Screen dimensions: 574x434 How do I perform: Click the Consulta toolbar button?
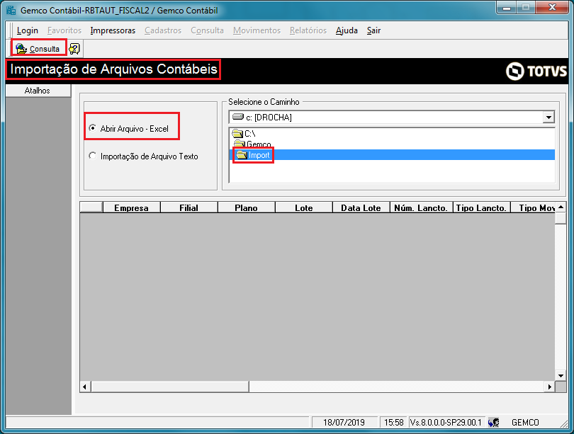(38, 48)
